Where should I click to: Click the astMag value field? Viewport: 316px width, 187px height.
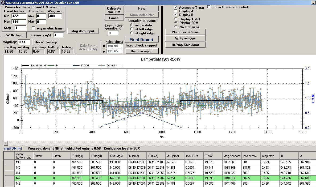pyautogui.click(x=24, y=52)
